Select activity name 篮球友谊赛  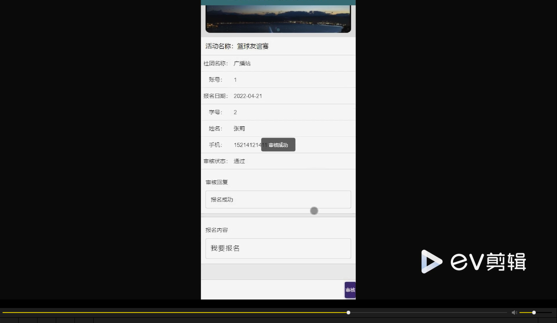252,46
